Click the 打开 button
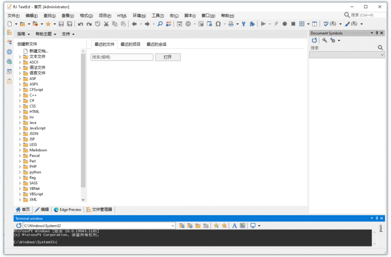Viewport: 391px width, 257px height. tap(168, 57)
